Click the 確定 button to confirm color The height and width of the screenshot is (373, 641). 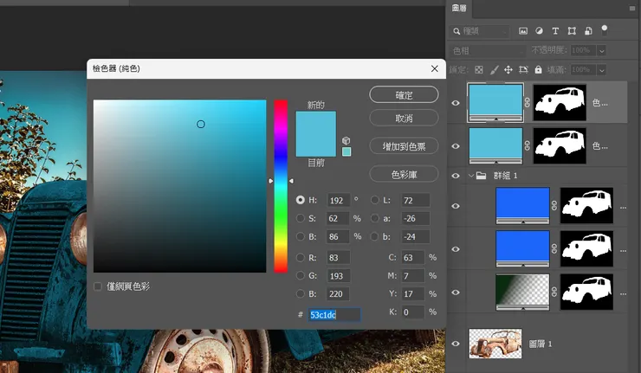coord(404,94)
